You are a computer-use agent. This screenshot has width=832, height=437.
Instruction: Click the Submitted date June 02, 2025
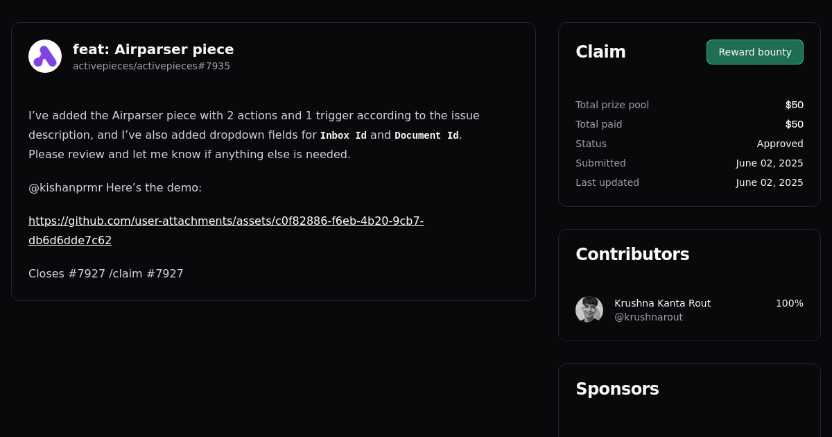[x=770, y=163]
